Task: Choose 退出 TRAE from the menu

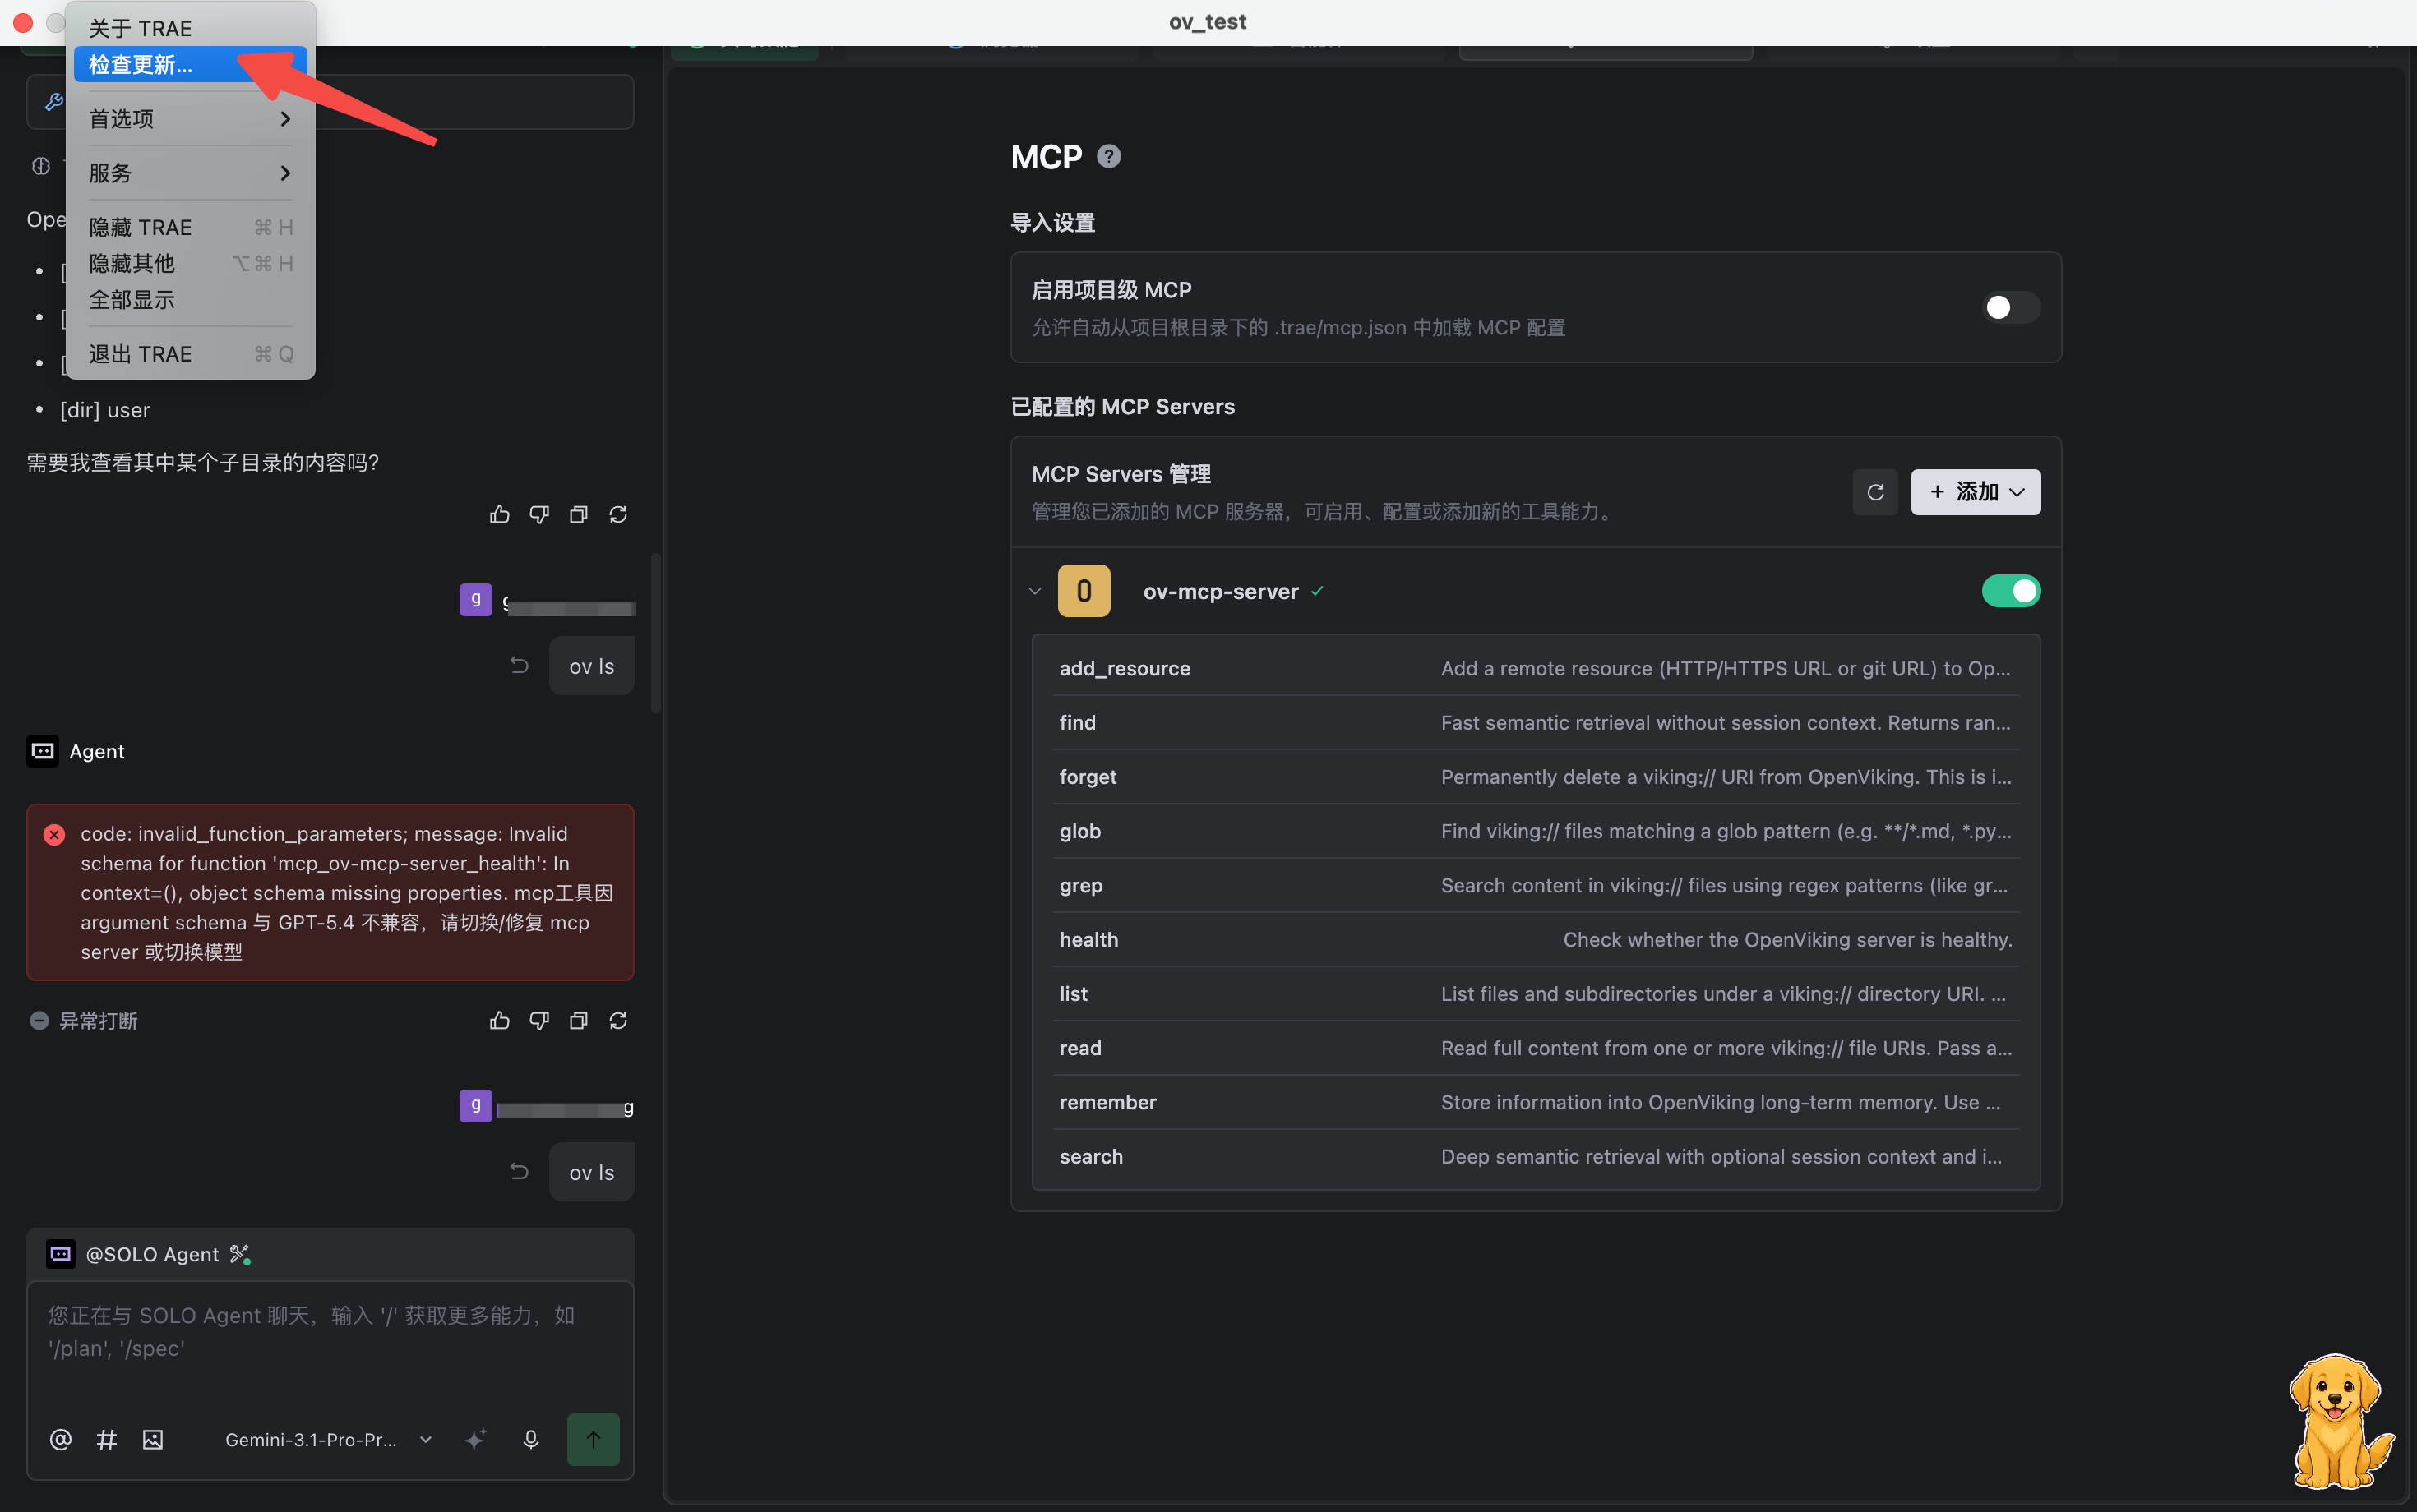Action: click(190, 354)
